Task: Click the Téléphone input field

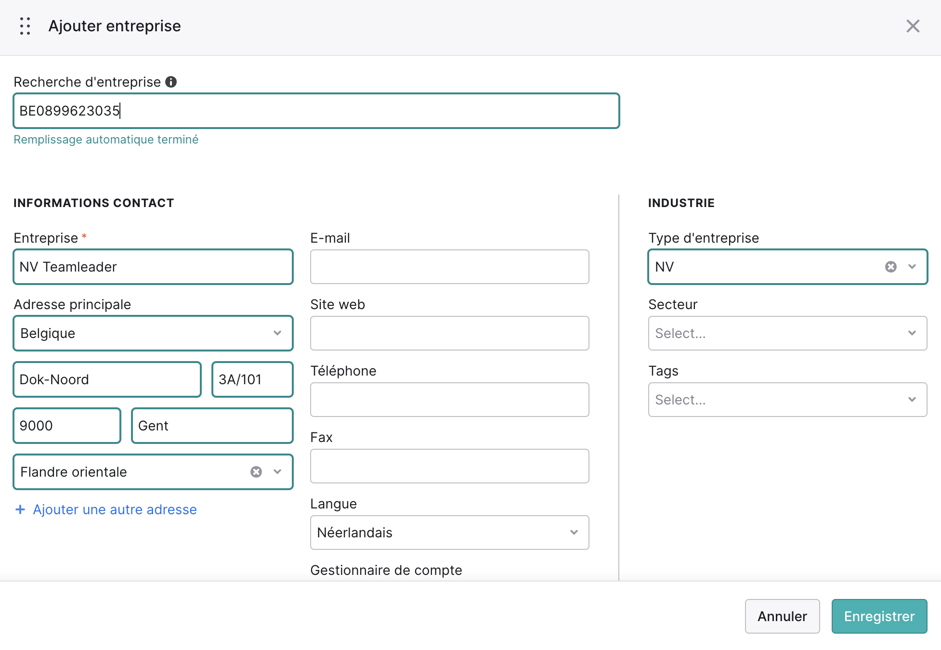Action: [x=450, y=400]
